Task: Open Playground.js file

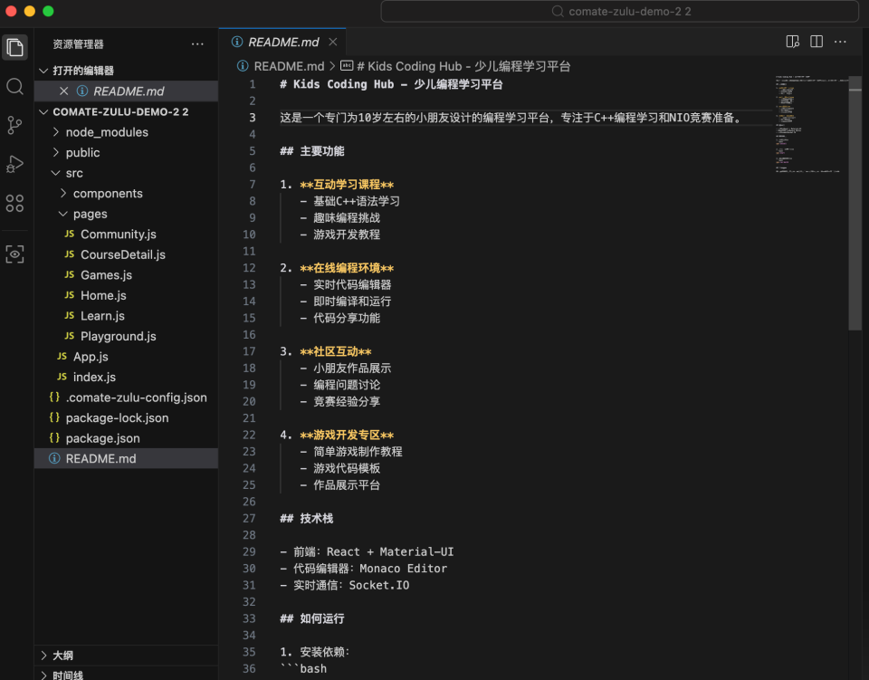Action: coord(127,337)
